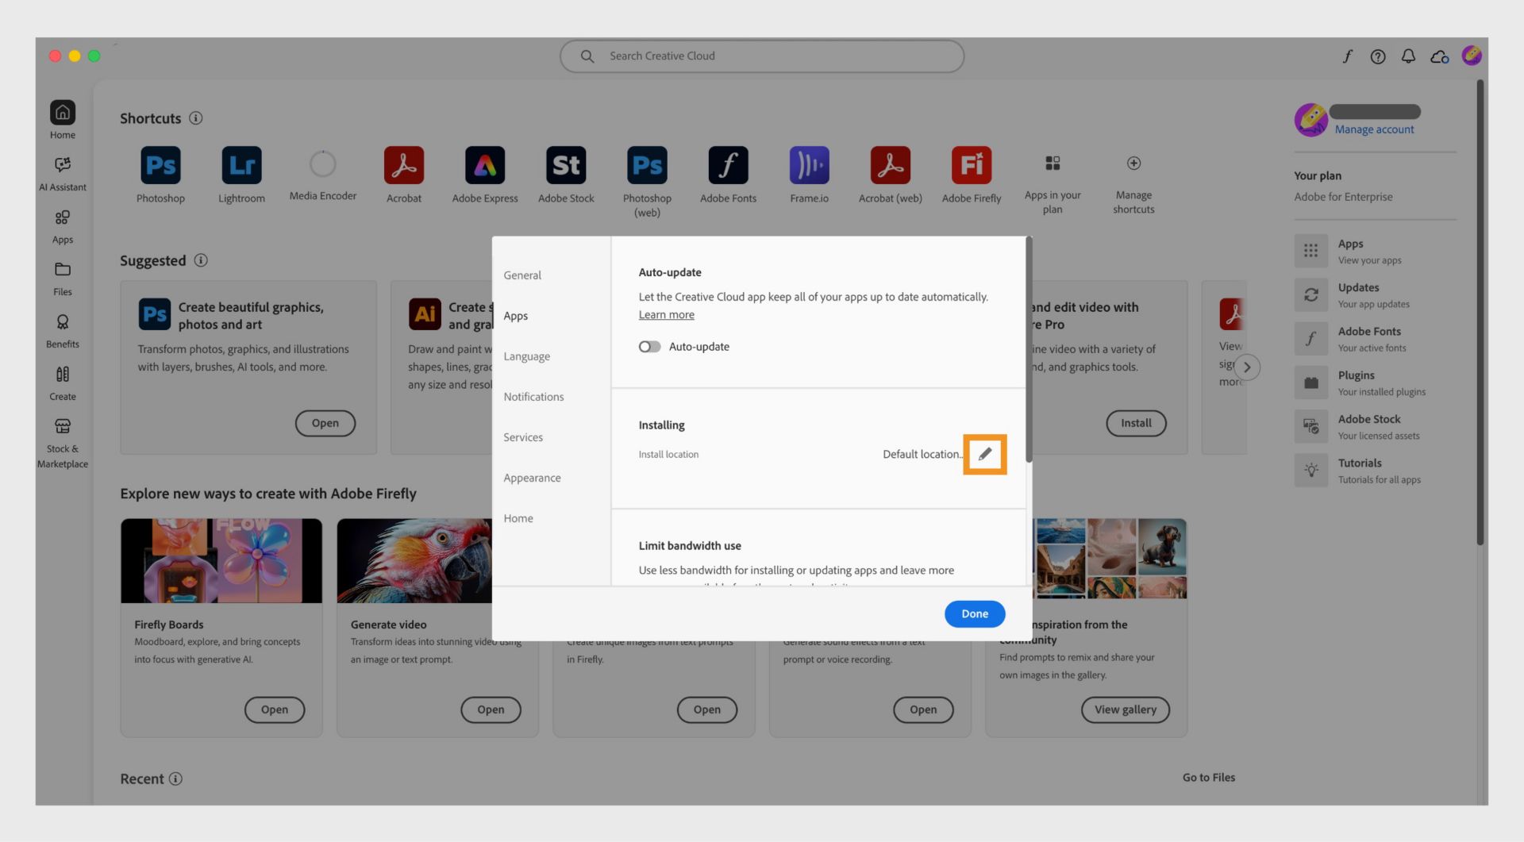Launch Lightroom from Shortcuts
The width and height of the screenshot is (1524, 842).
click(x=241, y=165)
